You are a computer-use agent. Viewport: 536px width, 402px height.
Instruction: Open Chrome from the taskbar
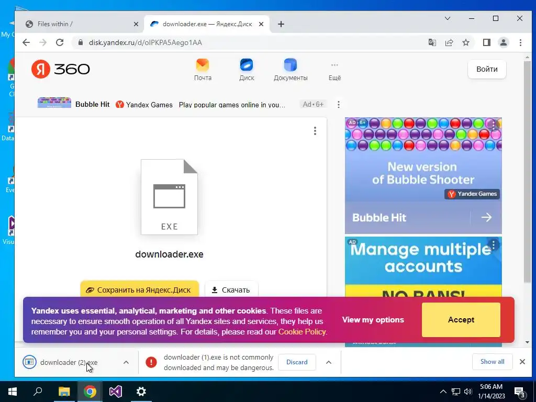point(90,392)
